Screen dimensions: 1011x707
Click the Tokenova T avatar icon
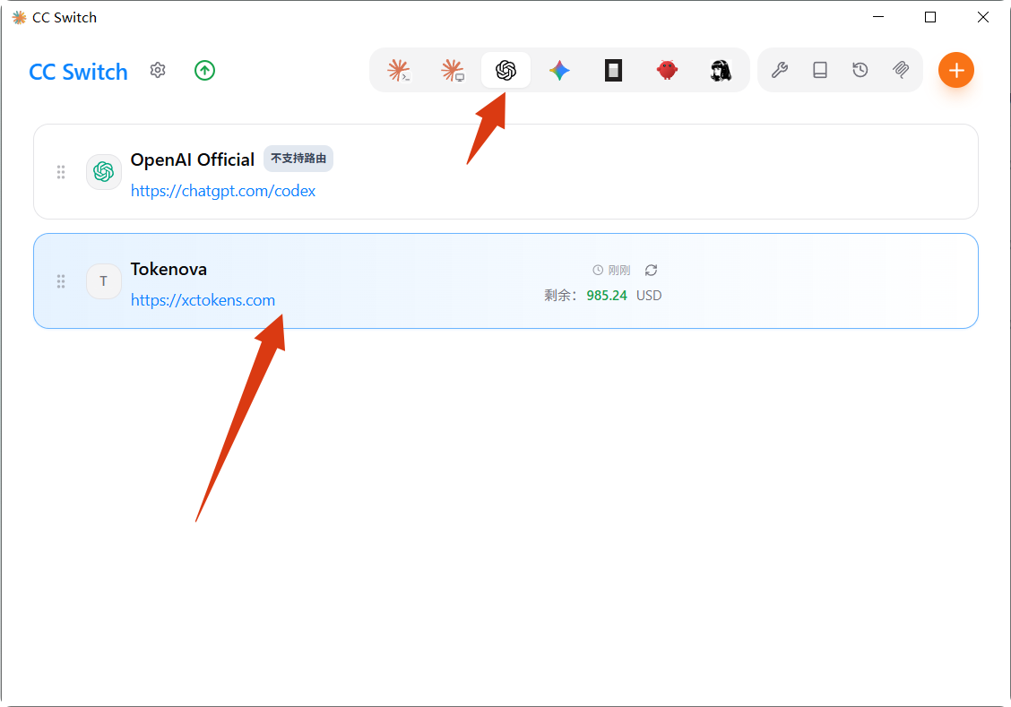104,281
